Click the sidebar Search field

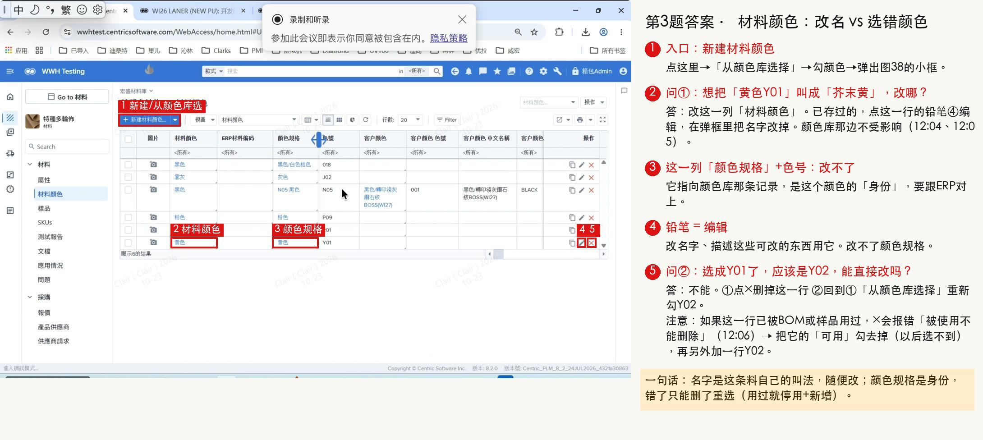[x=67, y=147]
